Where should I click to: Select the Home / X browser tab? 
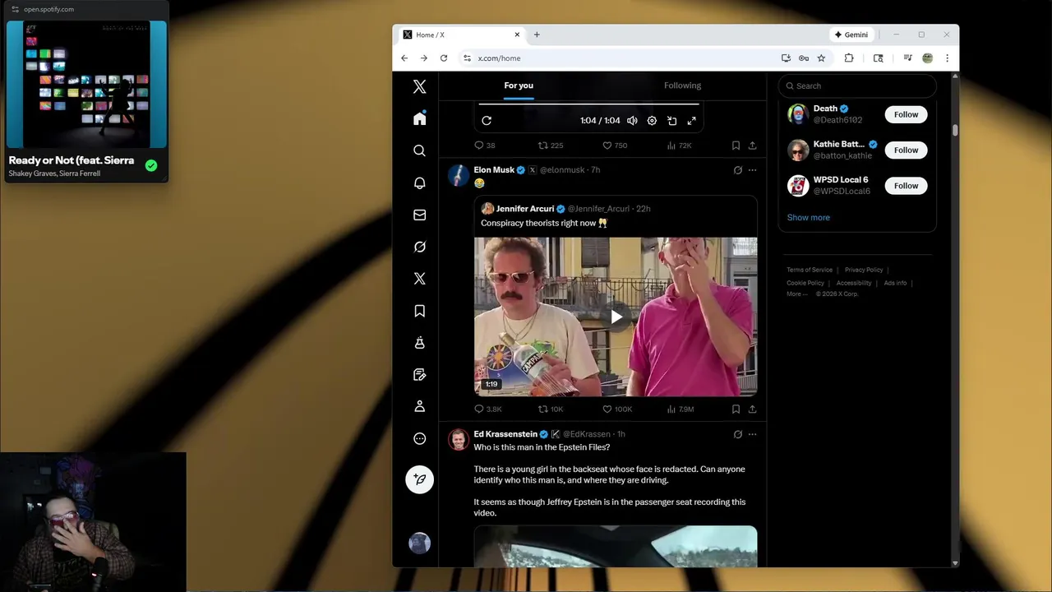[x=460, y=35]
